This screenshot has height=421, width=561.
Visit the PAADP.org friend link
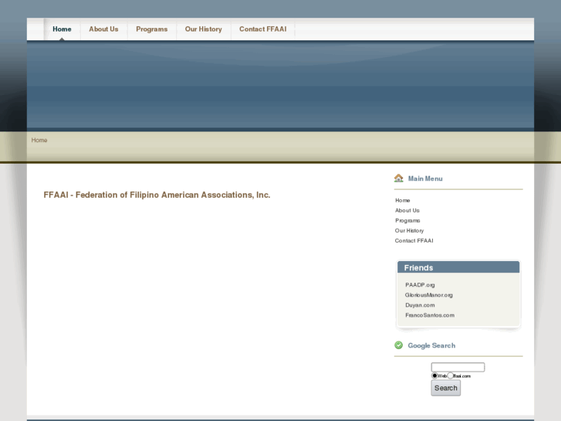point(420,285)
